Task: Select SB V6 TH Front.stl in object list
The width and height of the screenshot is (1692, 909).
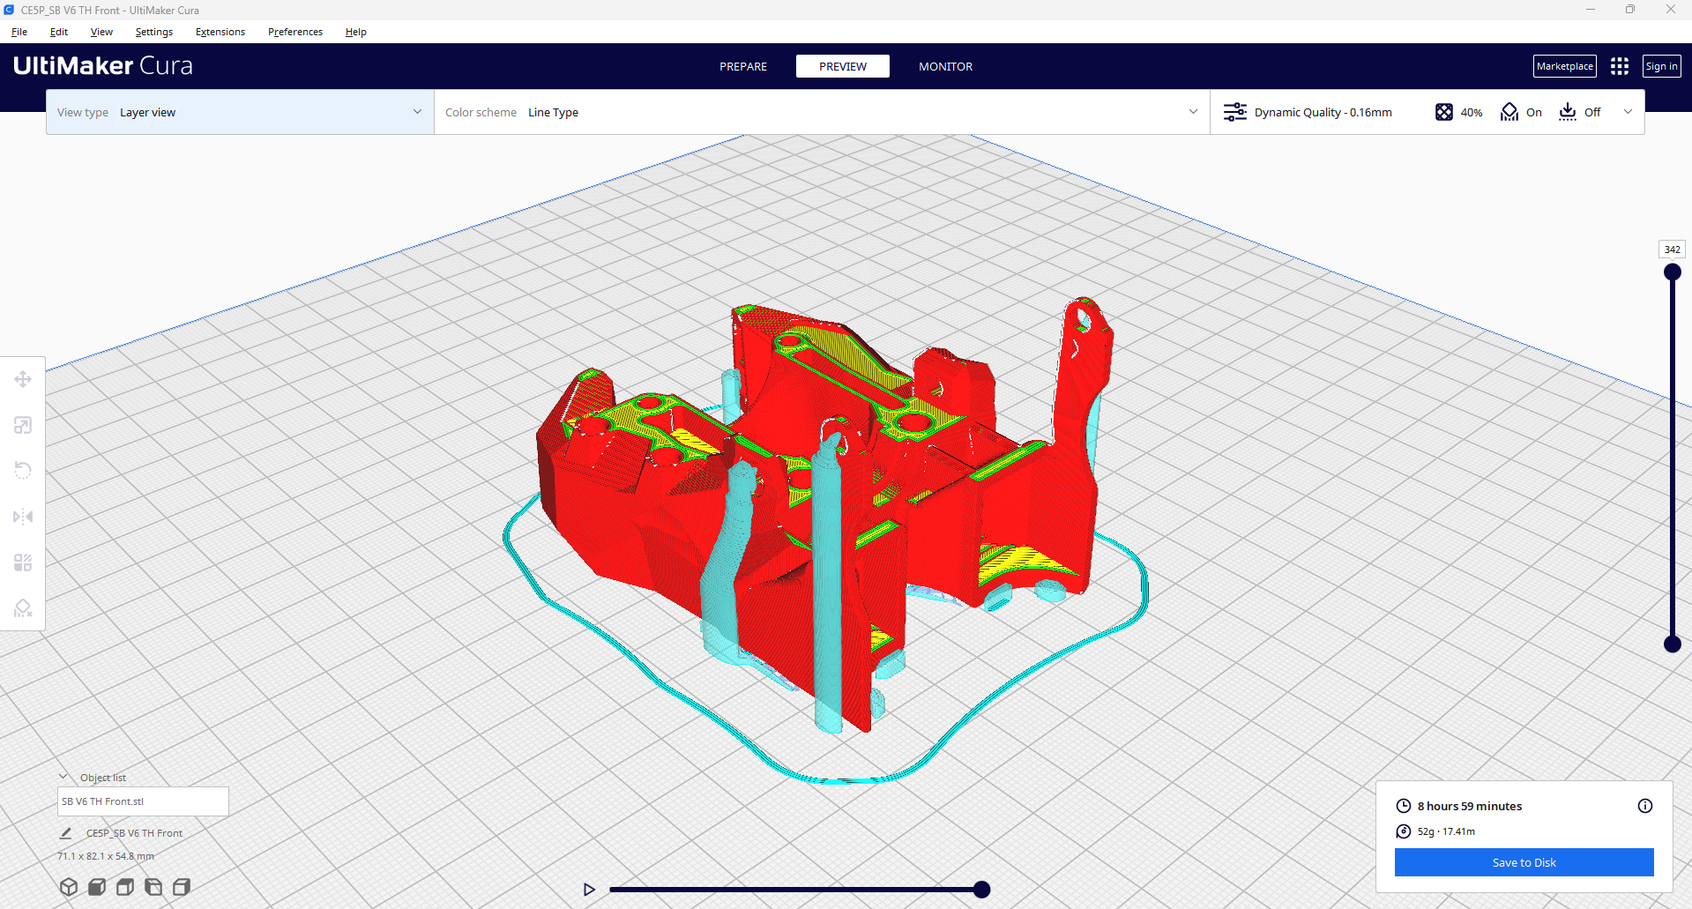Action: [x=143, y=801]
